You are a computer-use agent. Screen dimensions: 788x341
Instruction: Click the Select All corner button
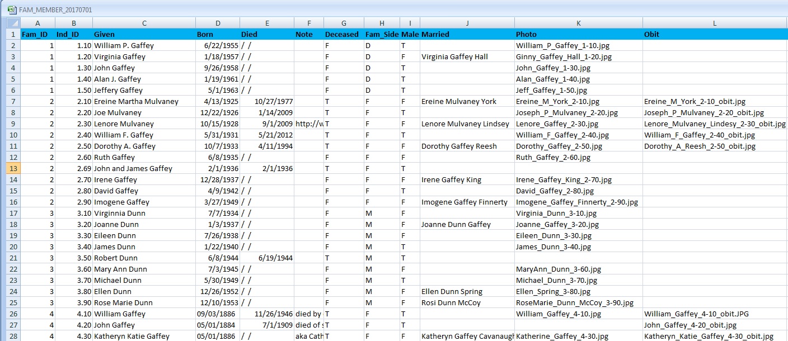(x=13, y=23)
